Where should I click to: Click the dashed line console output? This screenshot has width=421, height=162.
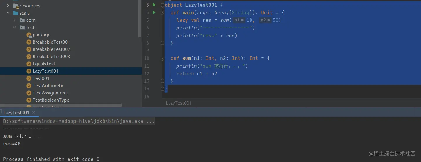coord(27,129)
